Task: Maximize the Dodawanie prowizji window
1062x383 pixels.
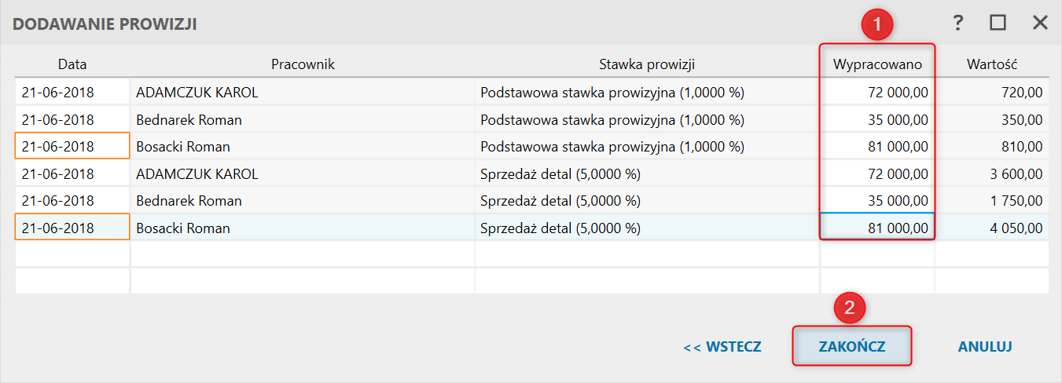Action: pos(998,24)
